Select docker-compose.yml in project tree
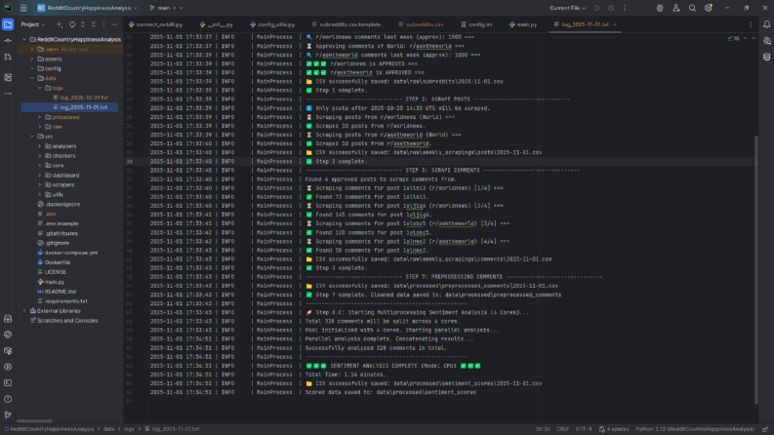Image resolution: width=774 pixels, height=435 pixels. pos(67,253)
